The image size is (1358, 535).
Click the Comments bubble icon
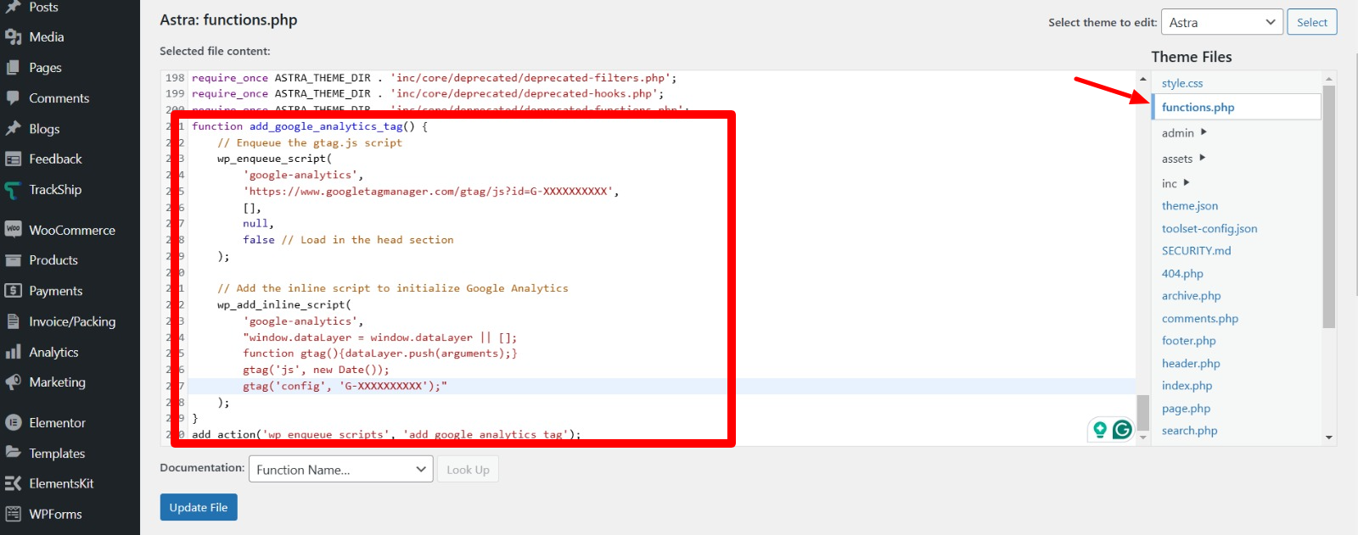pos(13,98)
